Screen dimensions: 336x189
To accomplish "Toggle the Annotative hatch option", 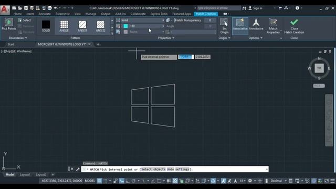I will pos(256,24).
